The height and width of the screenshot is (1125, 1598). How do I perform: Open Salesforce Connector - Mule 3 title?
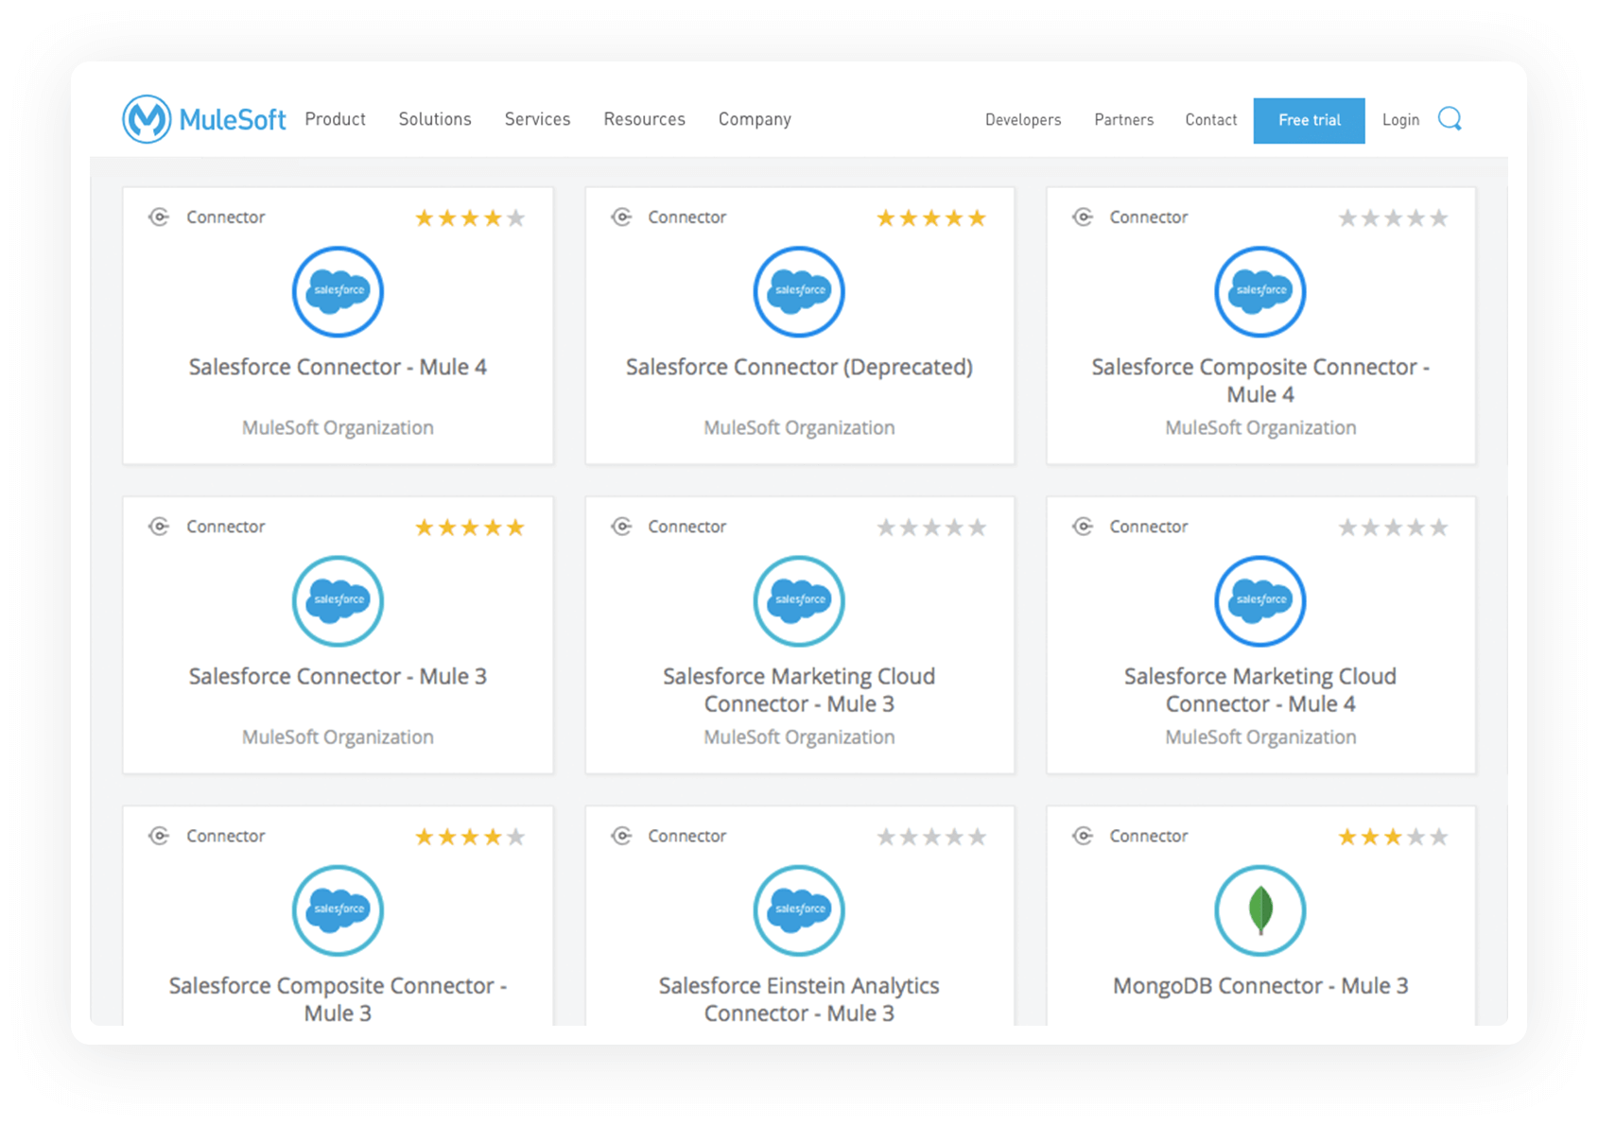[338, 676]
